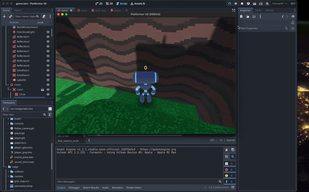Toggle visibility of DirectionalLight node
The width and height of the screenshot is (309, 192).
pos(48,32)
